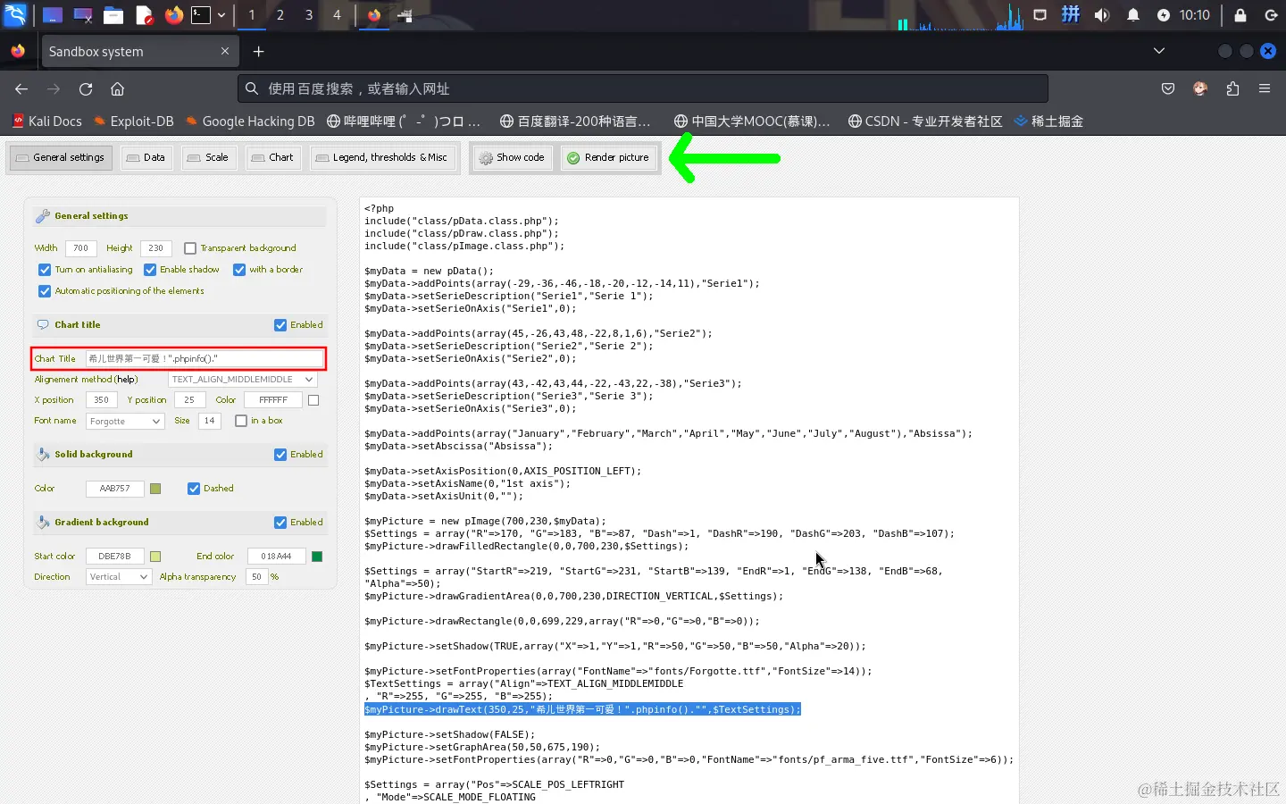Switch to the Firefox window in the taskbar
This screenshot has height=804, width=1286.
pos(374,14)
